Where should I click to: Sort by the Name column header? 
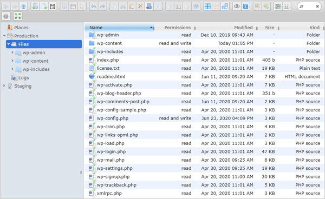click(119, 28)
